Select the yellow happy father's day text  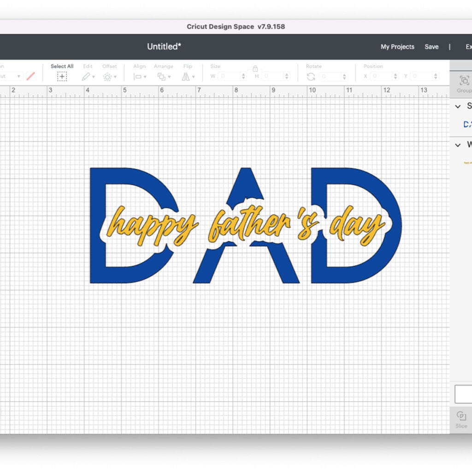[245, 226]
